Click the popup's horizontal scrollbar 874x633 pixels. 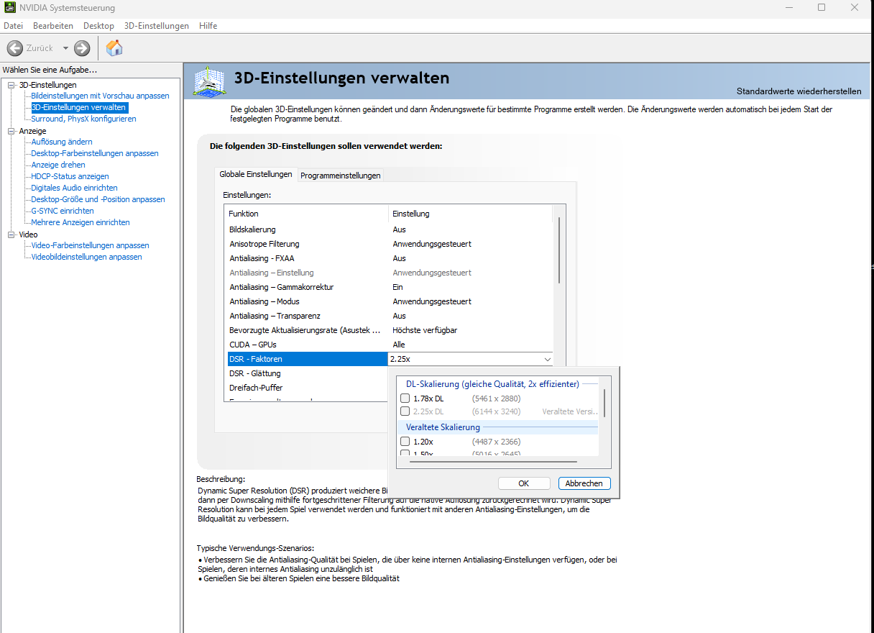[493, 462]
